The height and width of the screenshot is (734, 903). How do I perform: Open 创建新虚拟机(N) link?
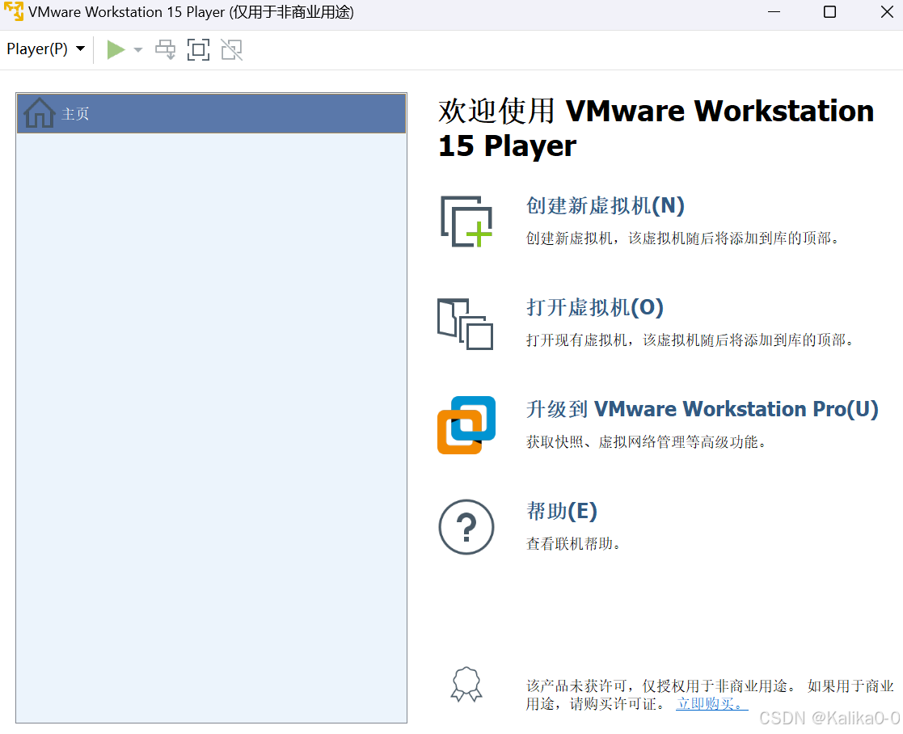(x=606, y=205)
